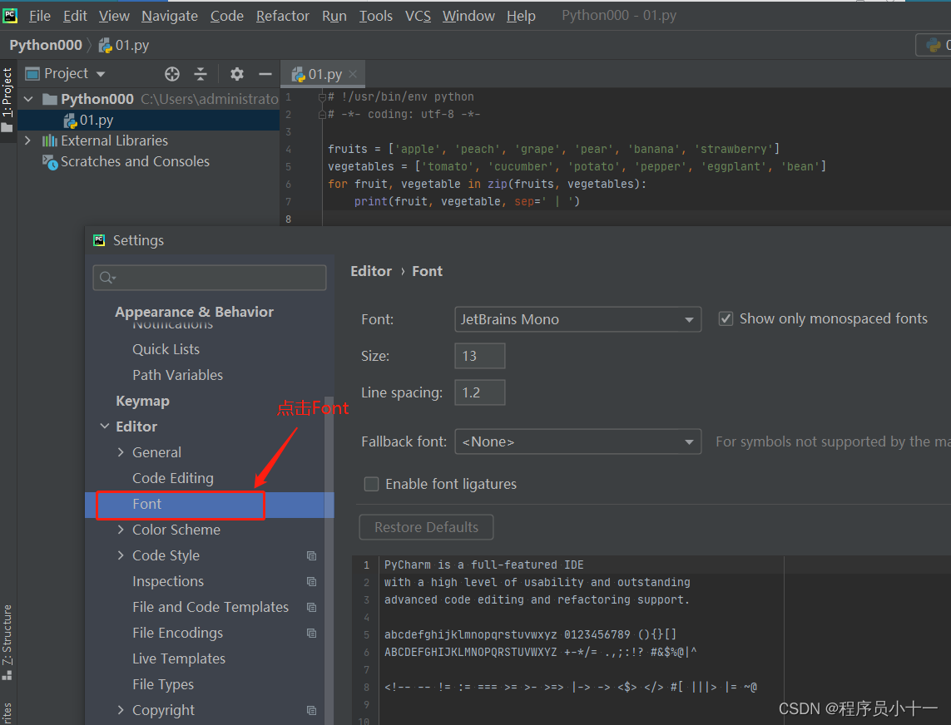Open the Fallback font dropdown

pos(578,442)
